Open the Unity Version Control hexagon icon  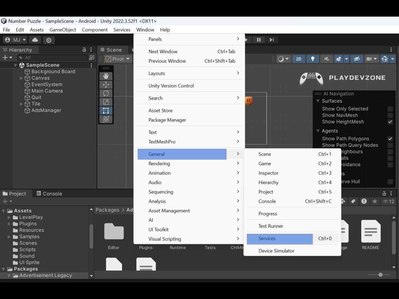coord(49,40)
